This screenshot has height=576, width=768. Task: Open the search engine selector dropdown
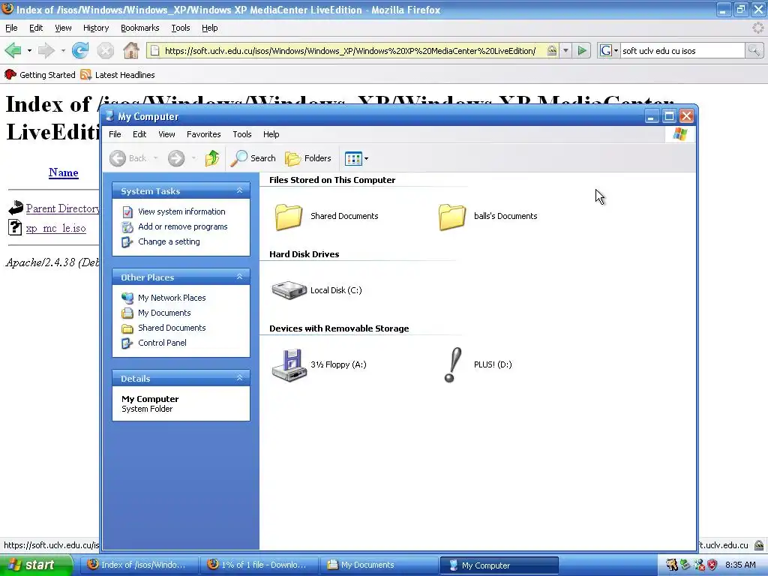(609, 50)
